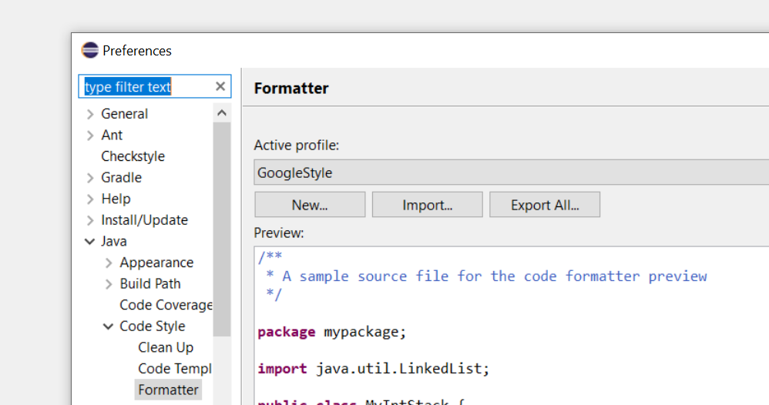The width and height of the screenshot is (769, 405).
Task: Select the Formatter tree item
Action: 168,390
